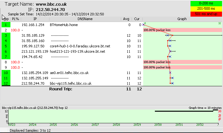223x133 pixels.
Task: Click IP address 132.185.255.149
Action: [35, 78]
